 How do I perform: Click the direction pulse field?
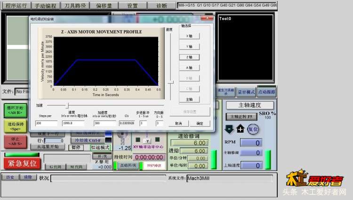159,123
